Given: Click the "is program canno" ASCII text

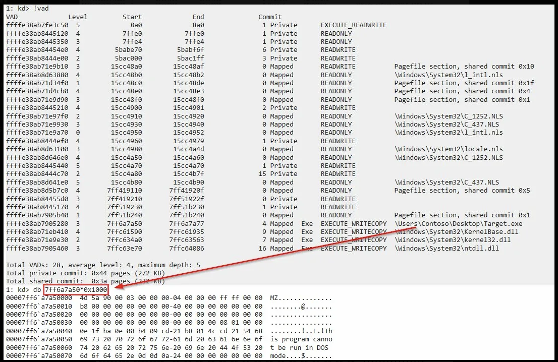Looking at the screenshot, I should (301, 340).
